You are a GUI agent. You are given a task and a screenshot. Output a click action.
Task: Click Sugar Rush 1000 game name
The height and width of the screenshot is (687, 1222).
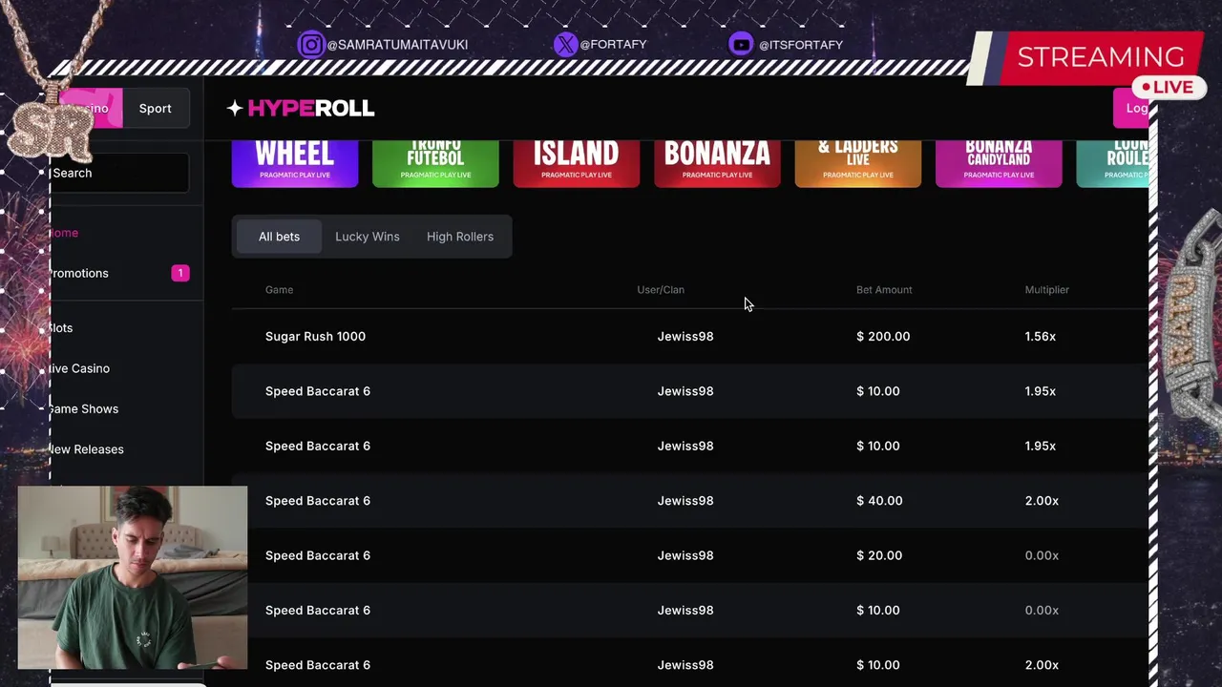[x=315, y=337]
